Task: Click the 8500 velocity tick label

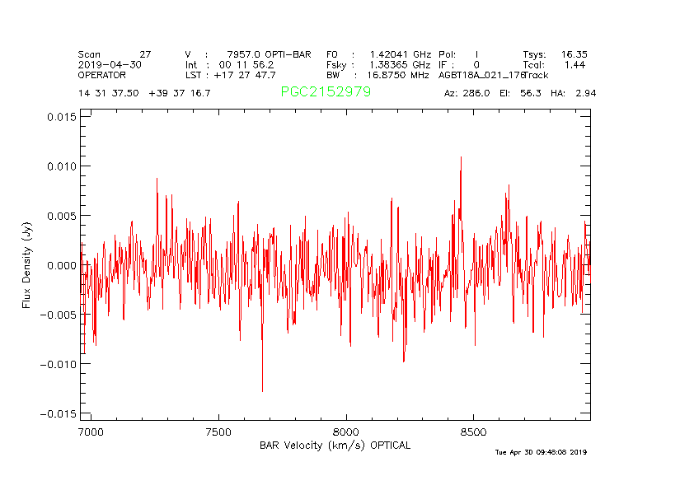Action: (x=474, y=432)
